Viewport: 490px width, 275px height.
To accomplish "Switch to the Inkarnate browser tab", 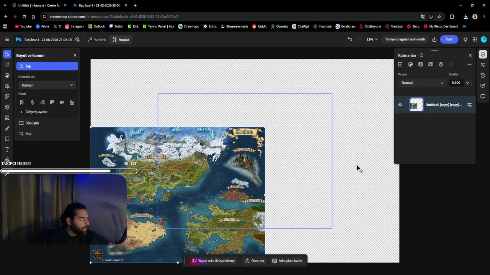I will 39,5.
